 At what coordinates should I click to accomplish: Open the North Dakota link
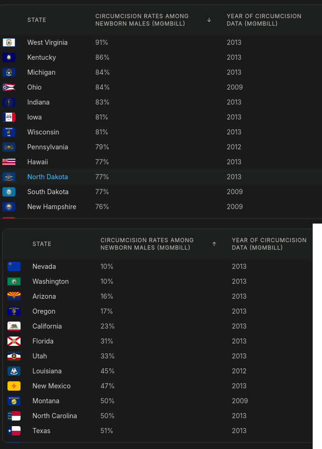tap(48, 177)
